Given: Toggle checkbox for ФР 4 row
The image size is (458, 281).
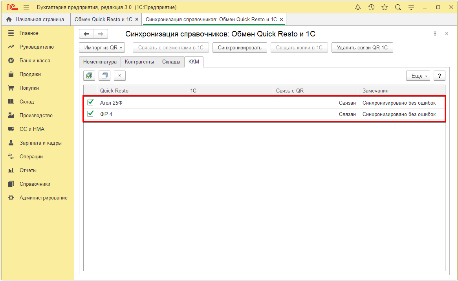Looking at the screenshot, I should pos(91,114).
